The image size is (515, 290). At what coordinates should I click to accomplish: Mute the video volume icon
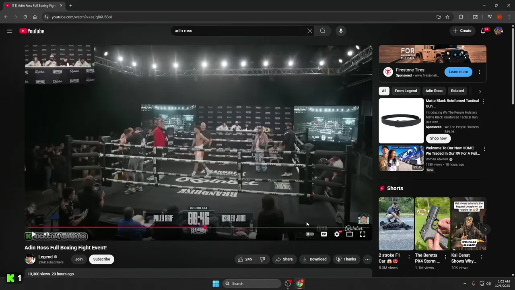pyautogui.click(x=46, y=234)
